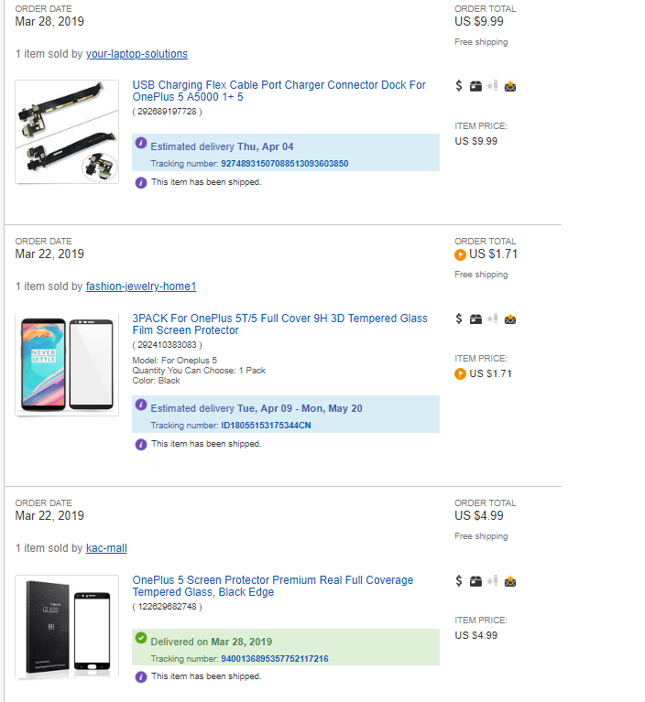645x702 pixels.
Task: Click tracking number ID18055153175344CN
Action: pyautogui.click(x=266, y=426)
